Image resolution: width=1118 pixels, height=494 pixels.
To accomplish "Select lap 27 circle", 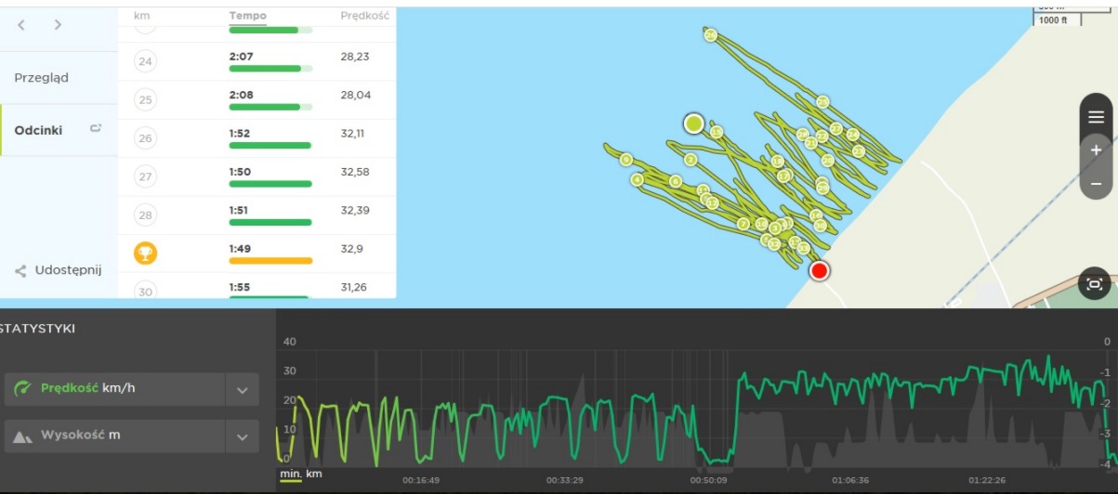I will [145, 176].
